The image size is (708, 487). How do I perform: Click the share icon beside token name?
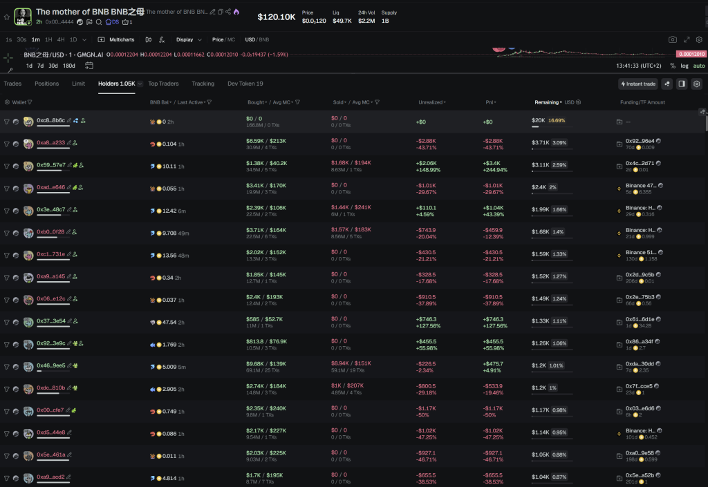228,12
